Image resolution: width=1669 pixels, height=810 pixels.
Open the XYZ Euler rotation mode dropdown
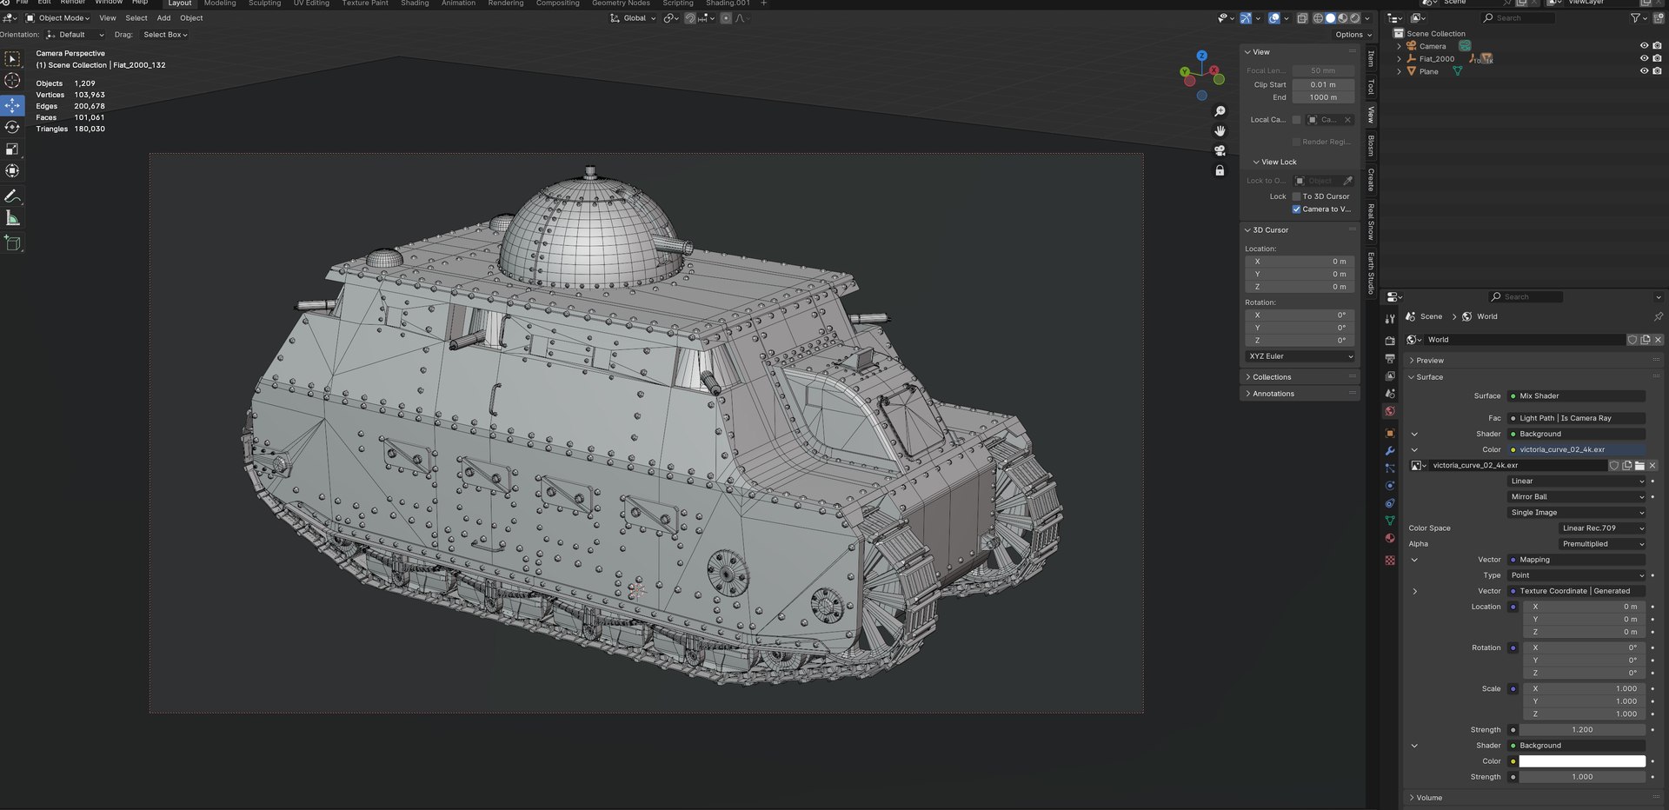tap(1300, 356)
